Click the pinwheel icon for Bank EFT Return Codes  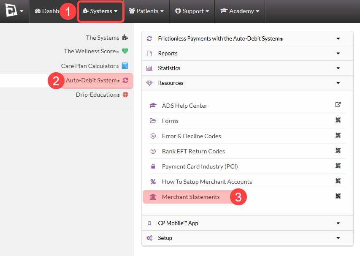tap(338, 150)
